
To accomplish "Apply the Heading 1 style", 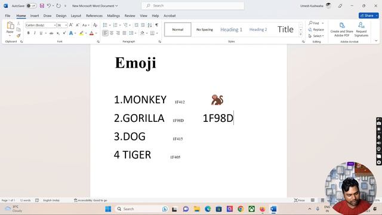I will click(x=231, y=29).
